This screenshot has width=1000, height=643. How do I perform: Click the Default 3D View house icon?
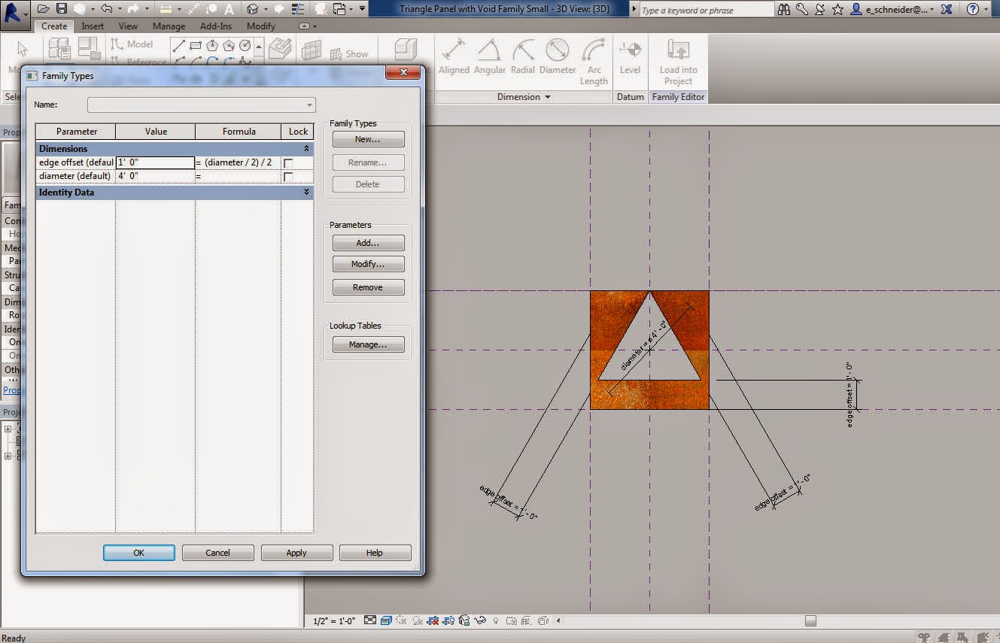coord(253,9)
